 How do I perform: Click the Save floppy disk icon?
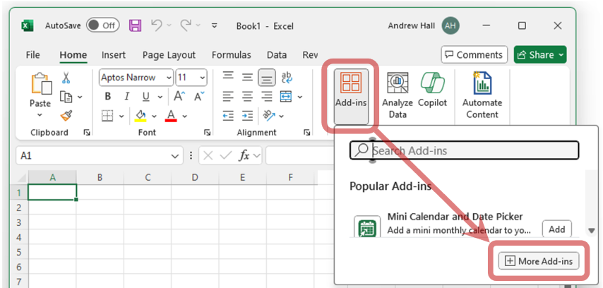pyautogui.click(x=136, y=25)
